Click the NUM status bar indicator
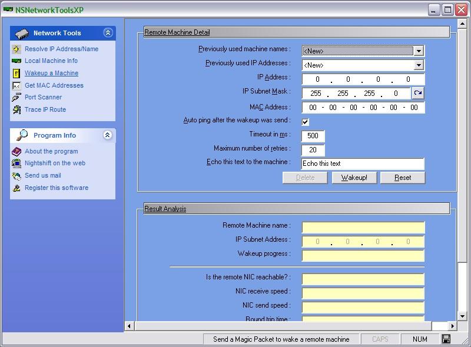 420,339
